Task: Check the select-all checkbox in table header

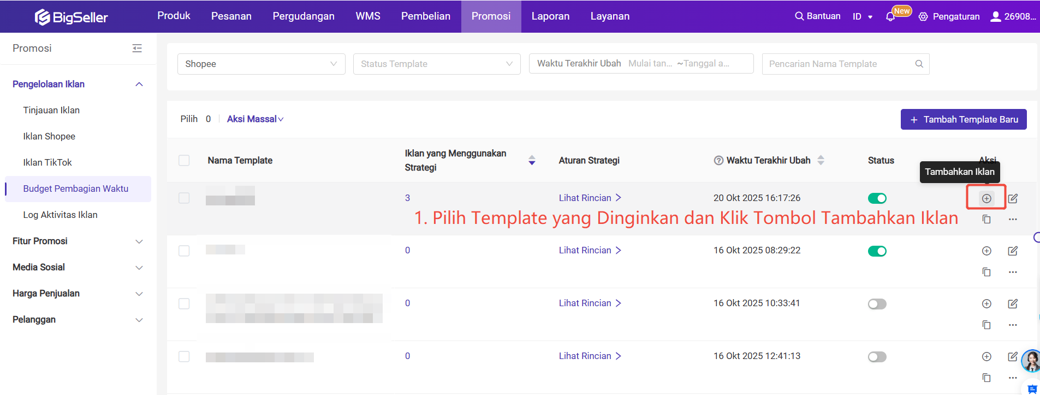Action: pyautogui.click(x=184, y=161)
